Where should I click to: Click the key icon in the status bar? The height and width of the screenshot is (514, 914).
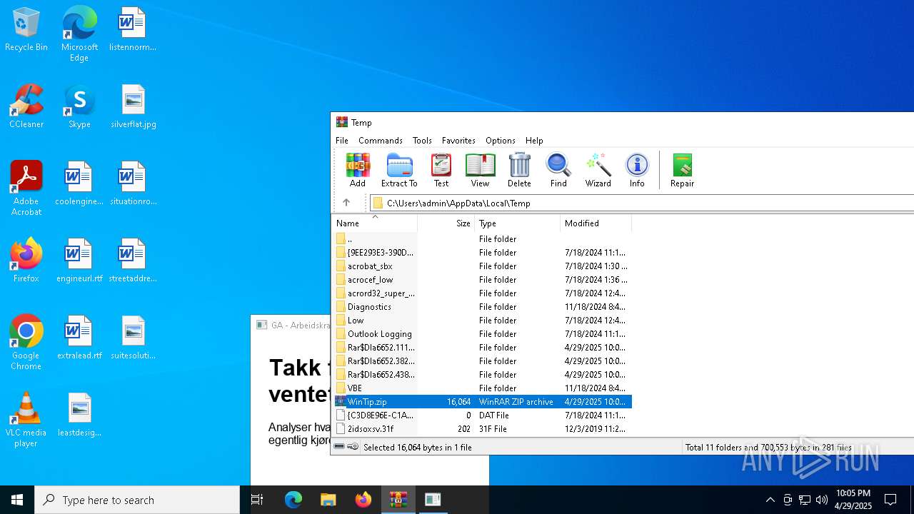(353, 447)
